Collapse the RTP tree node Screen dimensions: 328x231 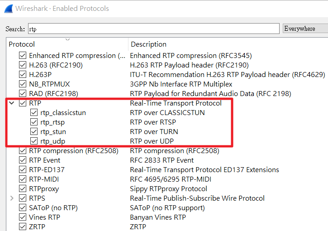[12, 103]
